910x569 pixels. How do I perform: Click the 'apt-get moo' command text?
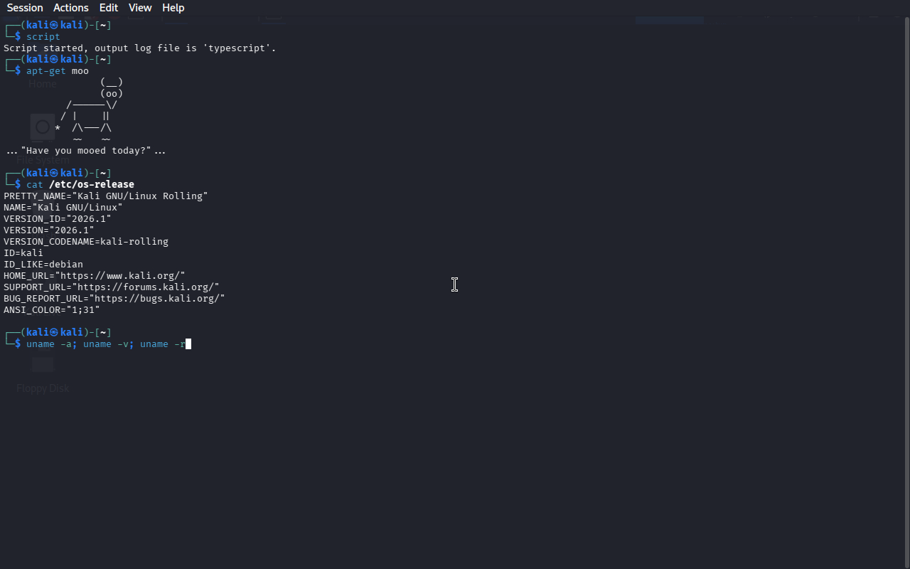[x=58, y=71]
